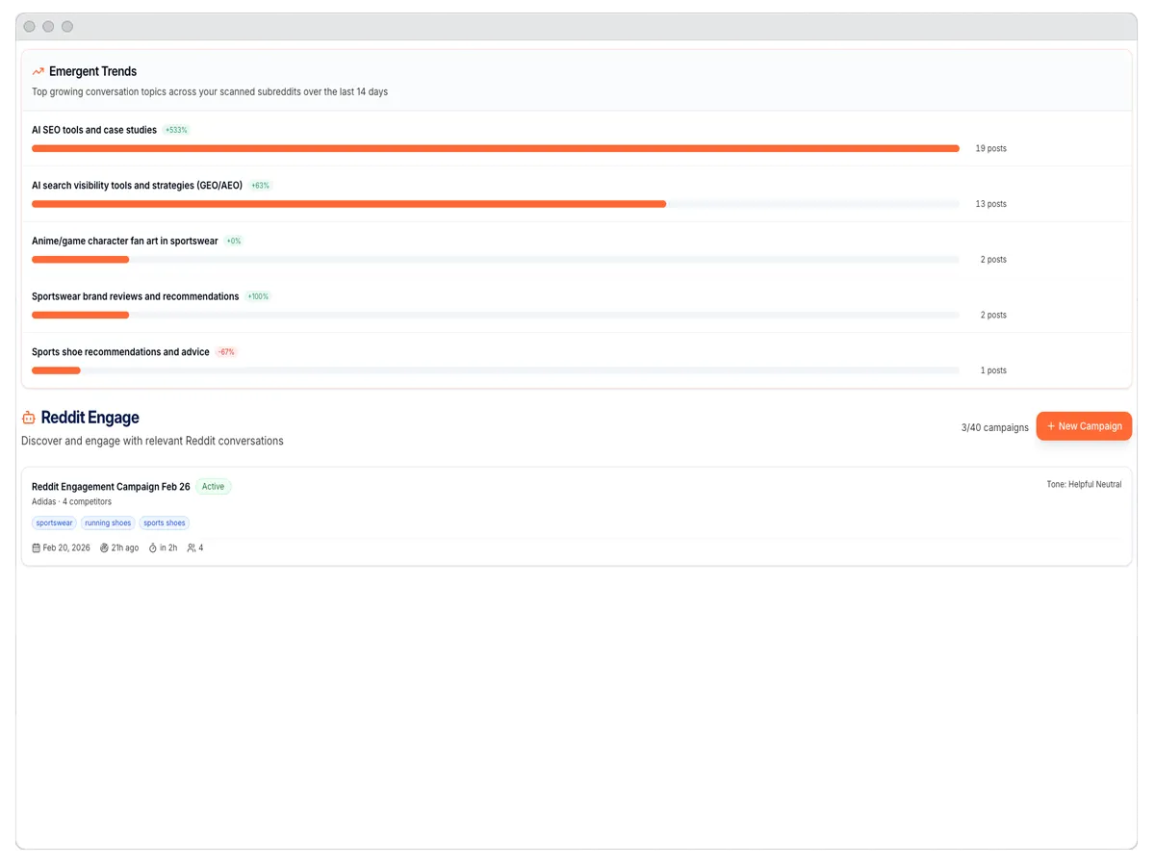Click the trending arrow icon beside Emergent Trends
This screenshot has height=866, width=1155.
click(37, 70)
